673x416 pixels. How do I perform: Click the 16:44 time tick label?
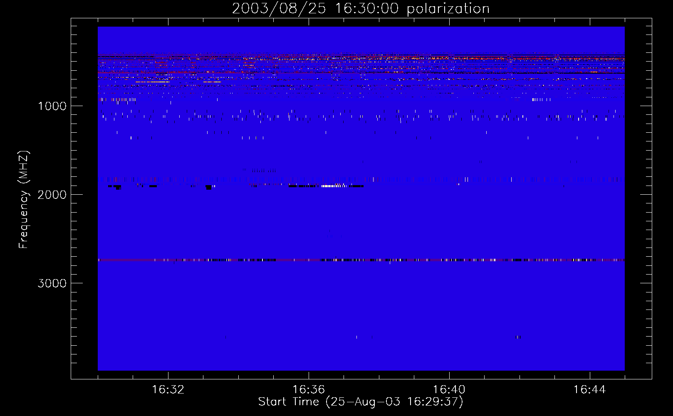(x=589, y=390)
